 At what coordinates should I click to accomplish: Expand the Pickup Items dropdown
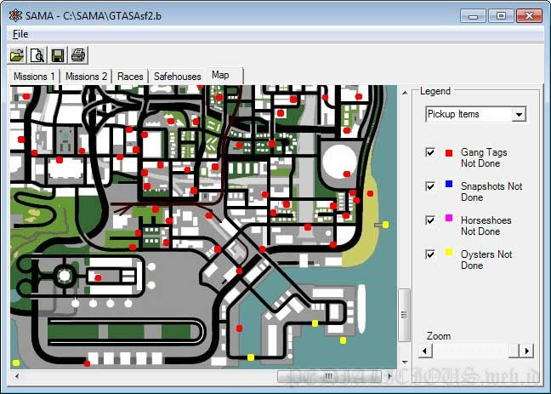pos(519,114)
